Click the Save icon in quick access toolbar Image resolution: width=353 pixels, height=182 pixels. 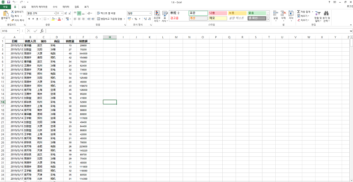click(9, 2)
